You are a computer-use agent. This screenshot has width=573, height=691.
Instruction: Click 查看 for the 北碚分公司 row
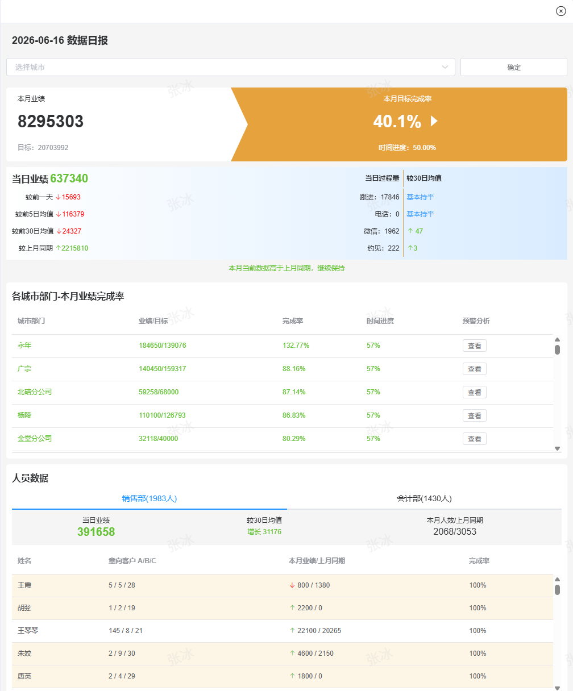tap(474, 392)
